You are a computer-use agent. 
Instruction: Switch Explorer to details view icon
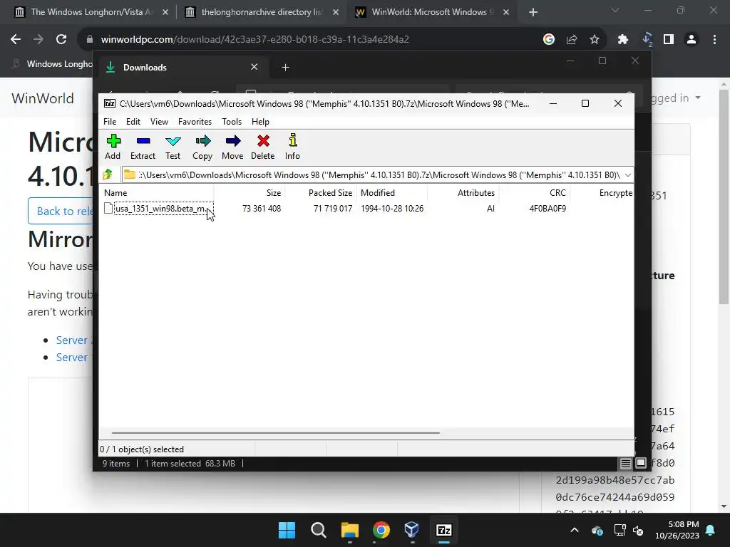pos(625,463)
